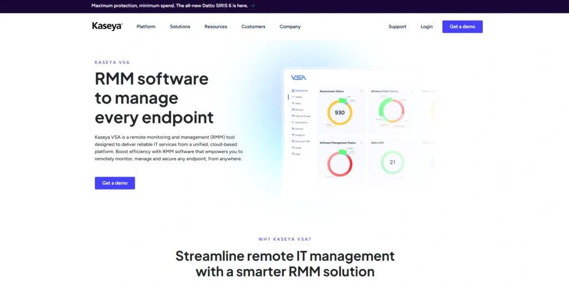
Task: Click the KASEYA VSA label above the headline
Action: click(x=112, y=62)
